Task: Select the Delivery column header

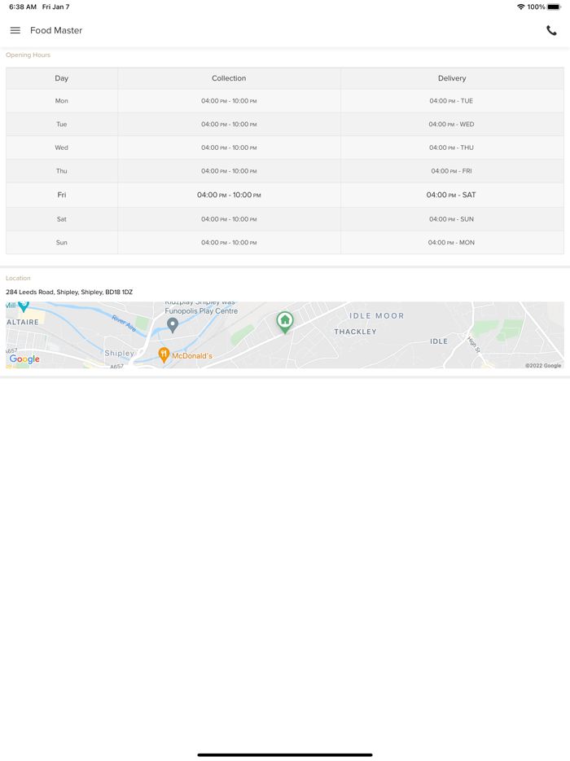Action: click(452, 78)
